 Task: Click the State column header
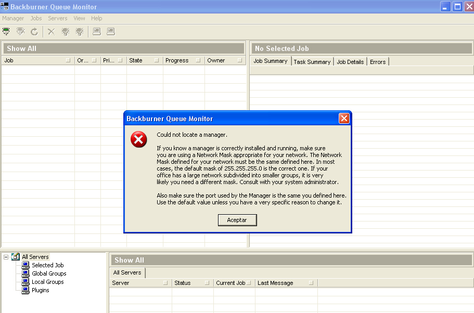(x=145, y=60)
